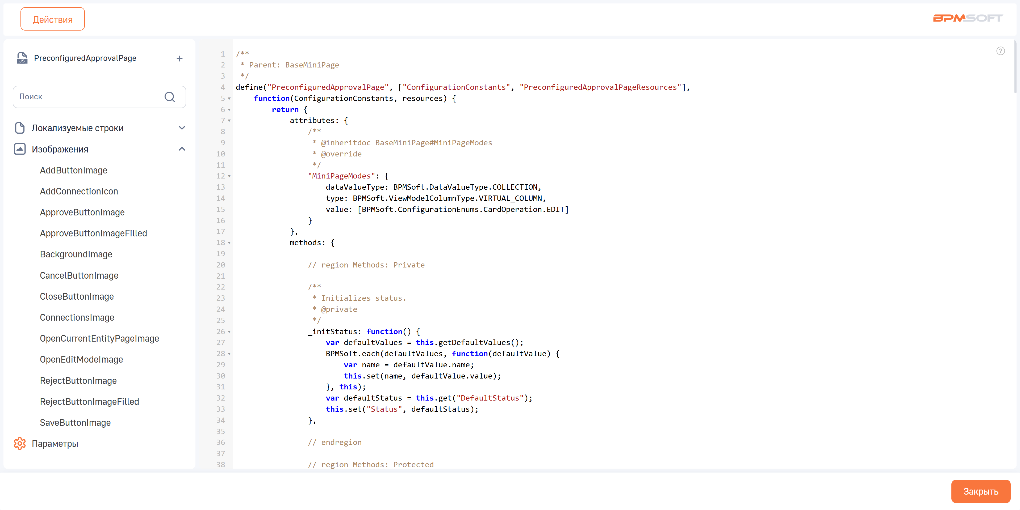The height and width of the screenshot is (510, 1020).
Task: Select ApproveButtonImage item
Action: (x=82, y=212)
